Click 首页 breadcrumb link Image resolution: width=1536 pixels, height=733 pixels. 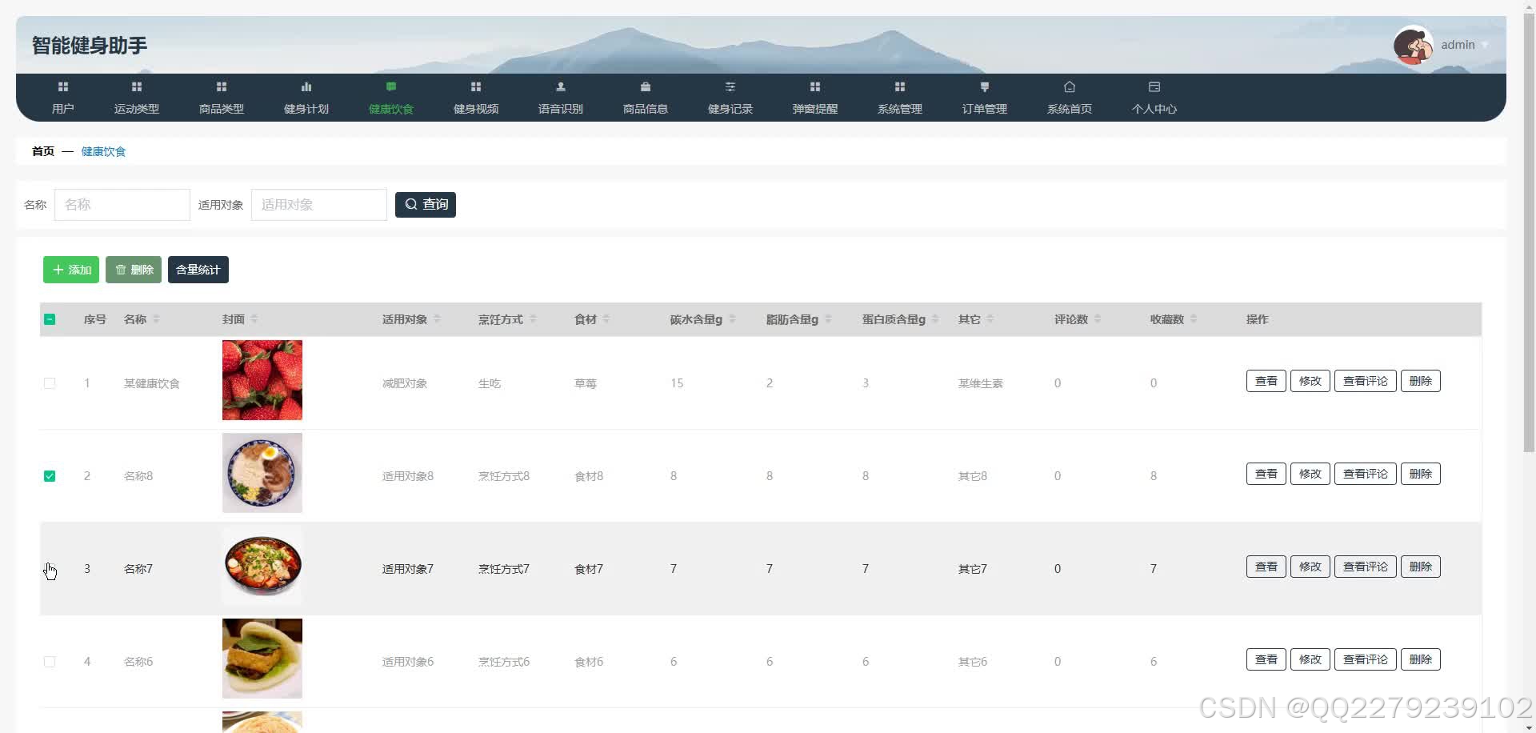click(43, 151)
